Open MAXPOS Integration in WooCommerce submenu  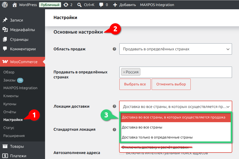[x=20, y=88]
